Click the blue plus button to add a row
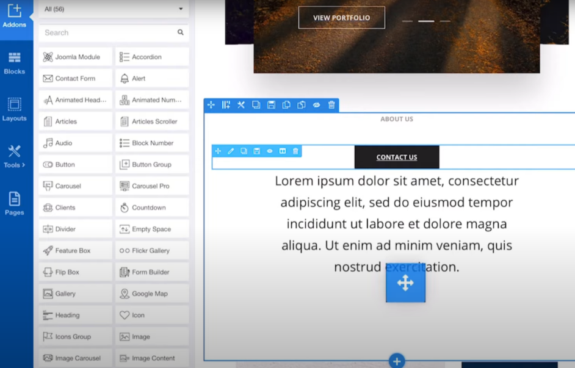Viewport: 575px width, 368px height. click(397, 361)
